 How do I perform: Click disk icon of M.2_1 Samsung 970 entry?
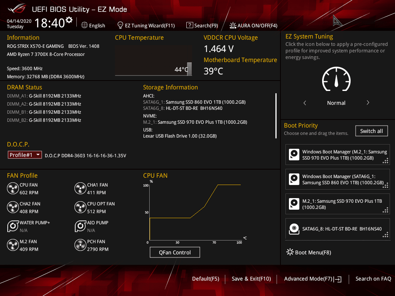[294, 204]
